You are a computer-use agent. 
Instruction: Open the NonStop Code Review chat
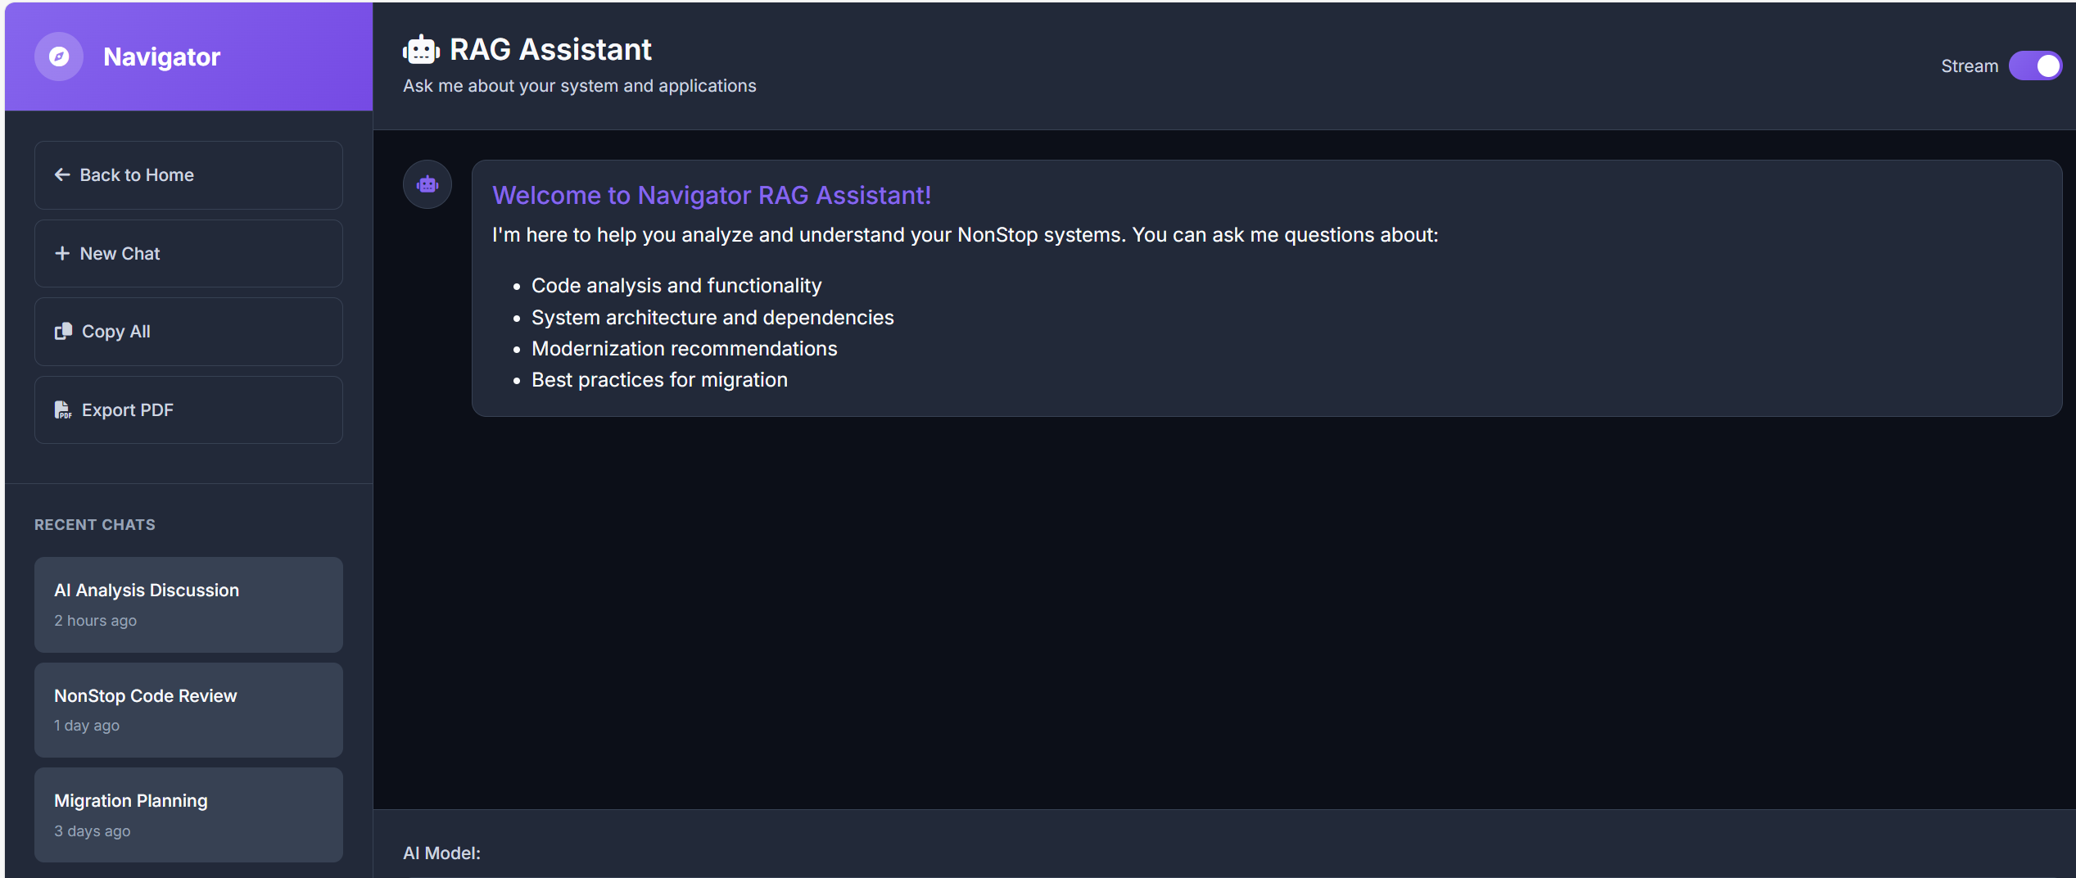(x=188, y=708)
